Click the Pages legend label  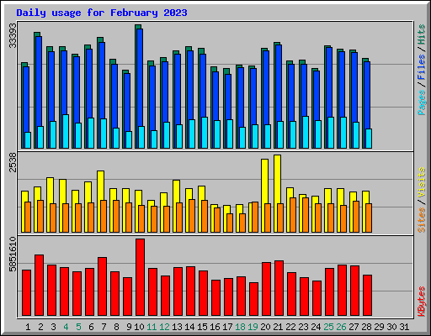(x=422, y=102)
